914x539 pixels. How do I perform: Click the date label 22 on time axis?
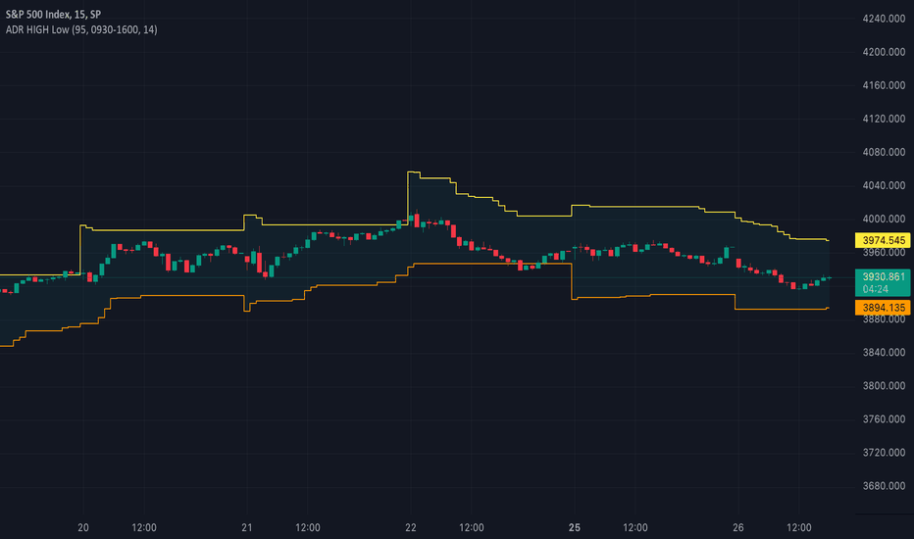point(411,527)
